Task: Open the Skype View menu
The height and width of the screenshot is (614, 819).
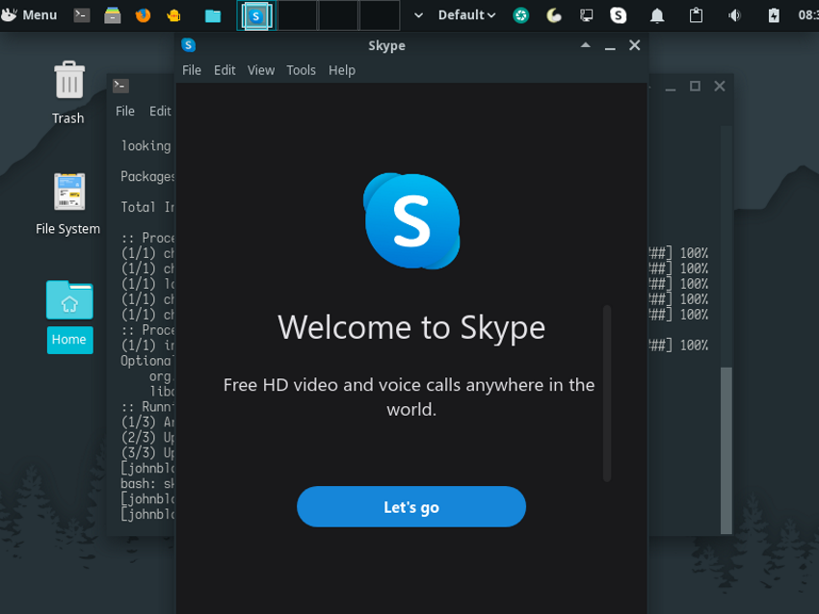Action: (x=261, y=70)
